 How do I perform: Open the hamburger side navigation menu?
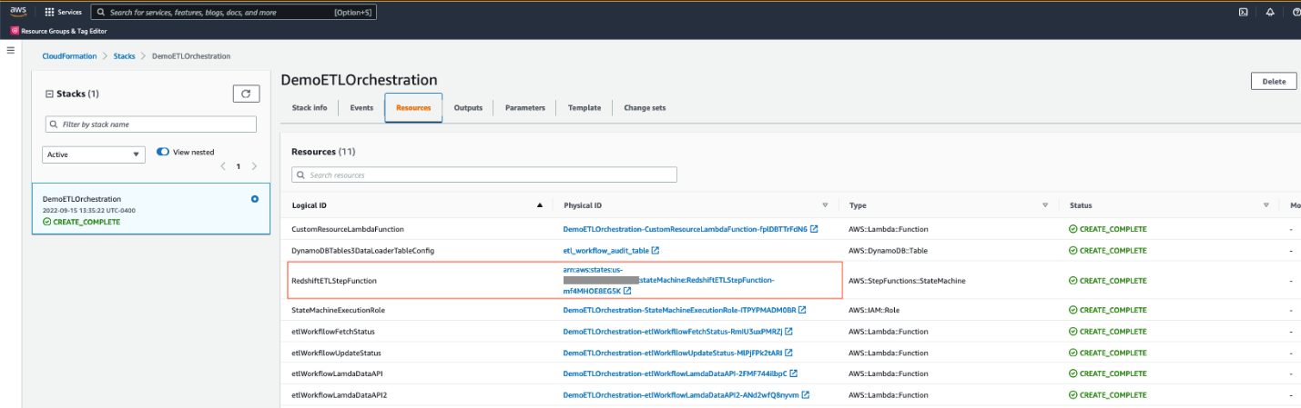point(11,49)
